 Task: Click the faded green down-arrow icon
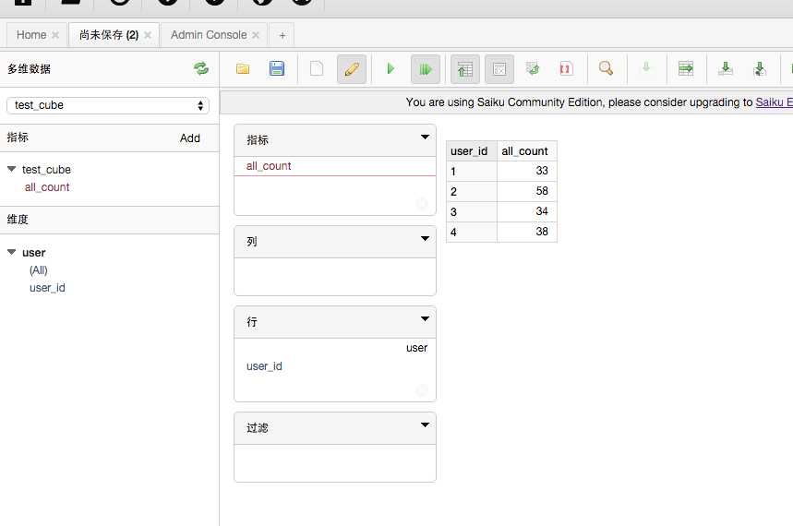[646, 67]
